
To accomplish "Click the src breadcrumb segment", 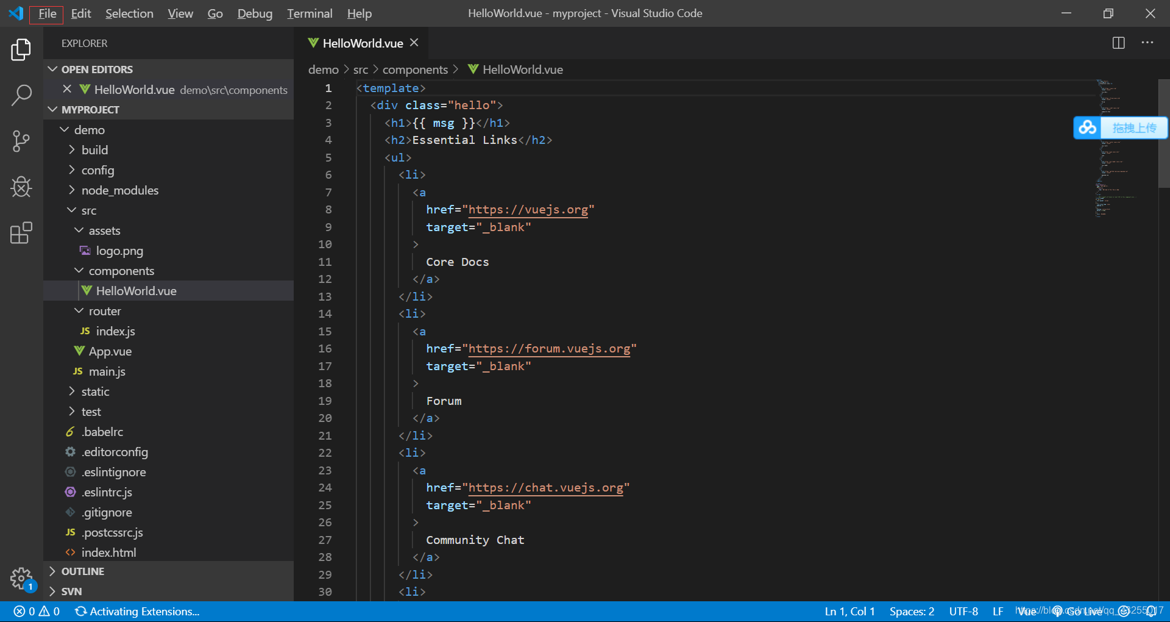I will (x=361, y=70).
